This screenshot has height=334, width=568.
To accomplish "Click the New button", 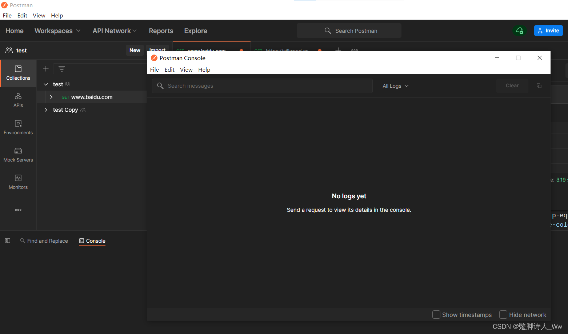I will 135,50.
